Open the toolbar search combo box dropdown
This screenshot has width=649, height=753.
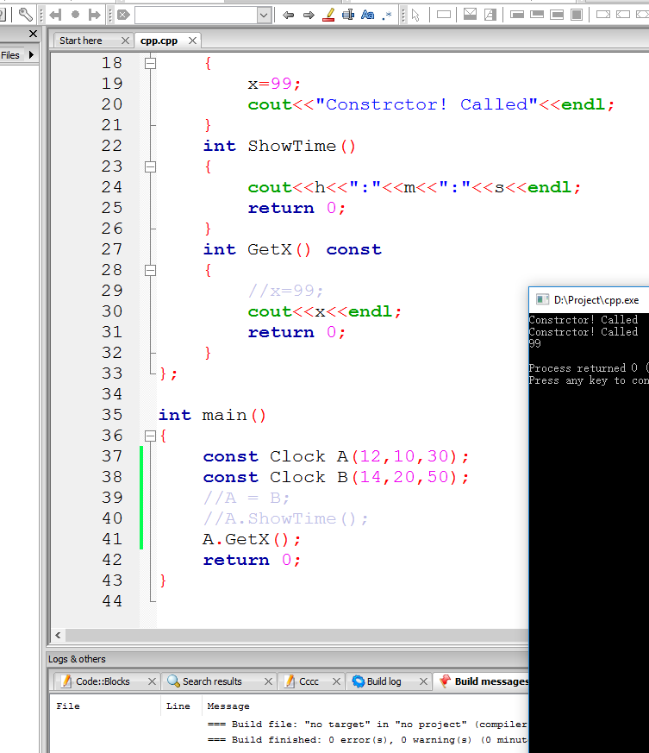click(x=264, y=16)
